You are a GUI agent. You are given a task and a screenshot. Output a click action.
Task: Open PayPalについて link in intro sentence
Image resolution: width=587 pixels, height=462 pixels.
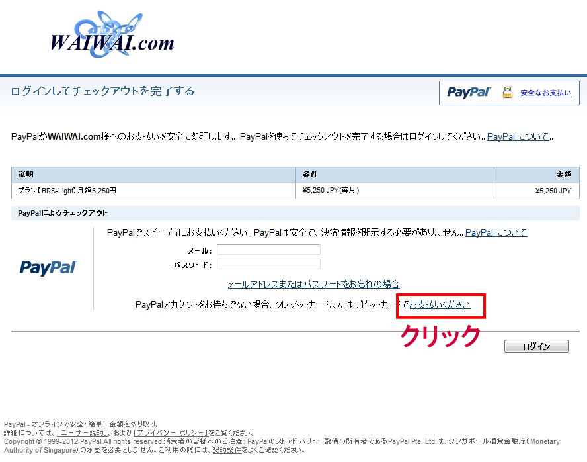518,137
